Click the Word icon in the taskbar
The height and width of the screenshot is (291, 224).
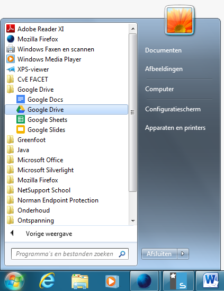coord(210,280)
